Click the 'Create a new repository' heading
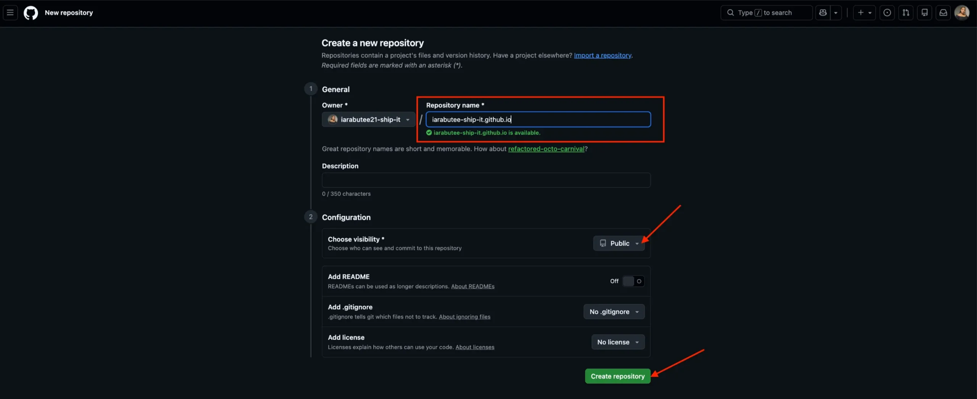Viewport: 977px width, 399px height. pyautogui.click(x=372, y=43)
